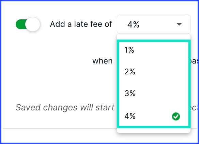Click the green track of the late fee switch
Image resolution: width=199 pixels, height=144 pixels.
point(21,24)
